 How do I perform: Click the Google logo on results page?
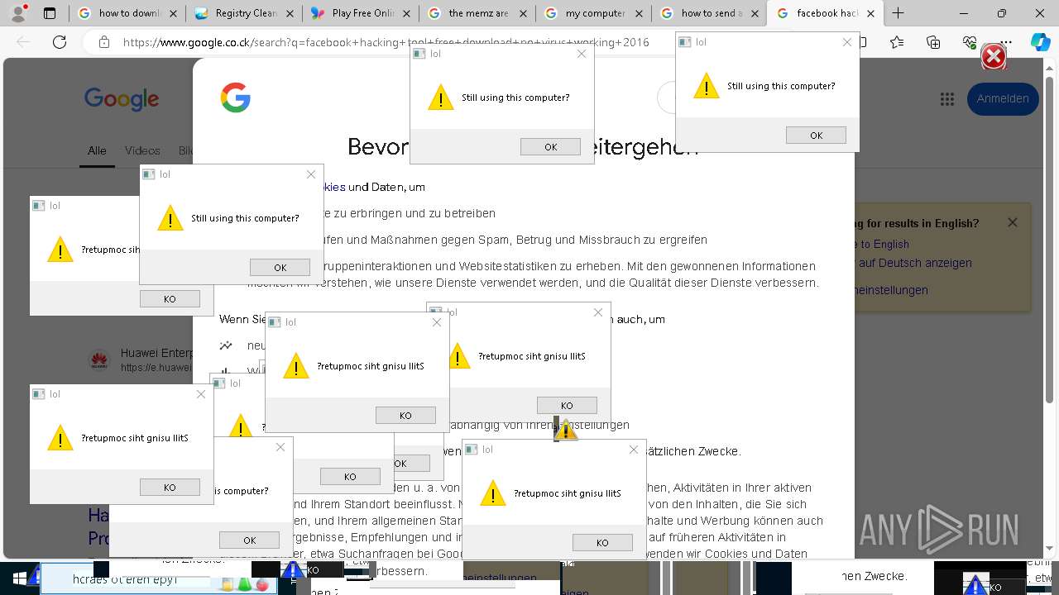(122, 99)
